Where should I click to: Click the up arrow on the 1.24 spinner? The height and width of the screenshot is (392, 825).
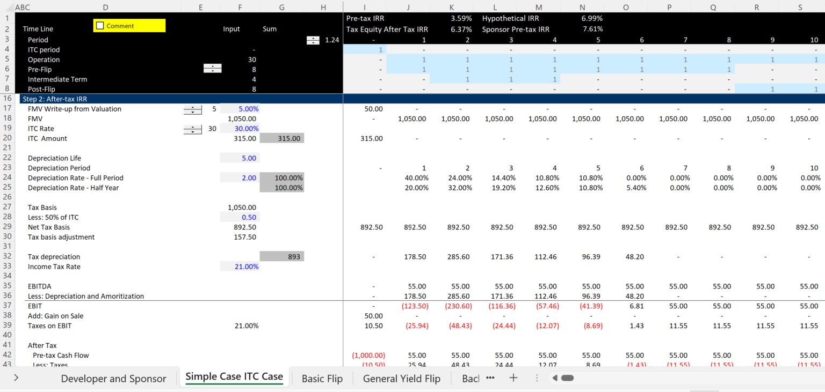pyautogui.click(x=313, y=38)
